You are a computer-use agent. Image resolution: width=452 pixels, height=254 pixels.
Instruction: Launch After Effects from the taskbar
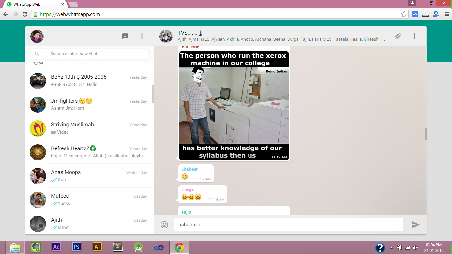[56, 246]
